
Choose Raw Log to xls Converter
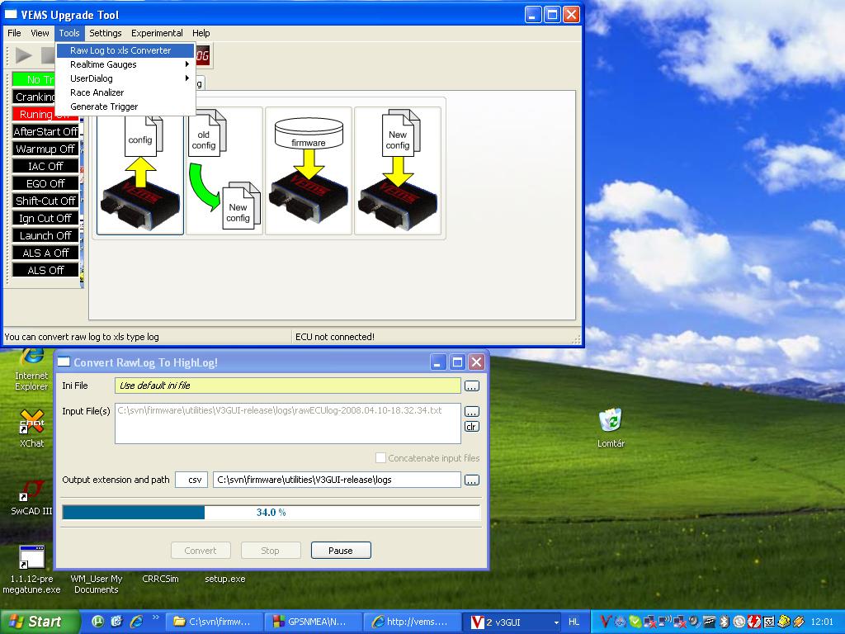(125, 50)
